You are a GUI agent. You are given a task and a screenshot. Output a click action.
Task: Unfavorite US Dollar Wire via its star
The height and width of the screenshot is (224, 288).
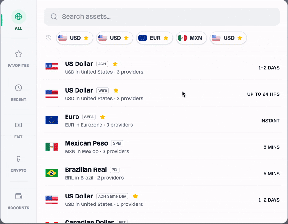coord(116,90)
